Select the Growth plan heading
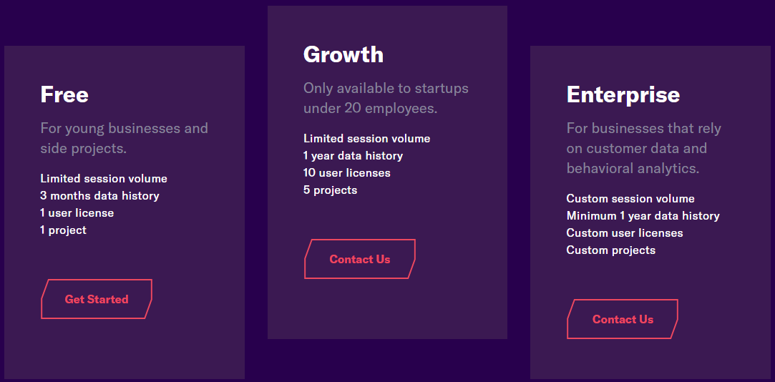Image resolution: width=775 pixels, height=382 pixels. tap(343, 54)
